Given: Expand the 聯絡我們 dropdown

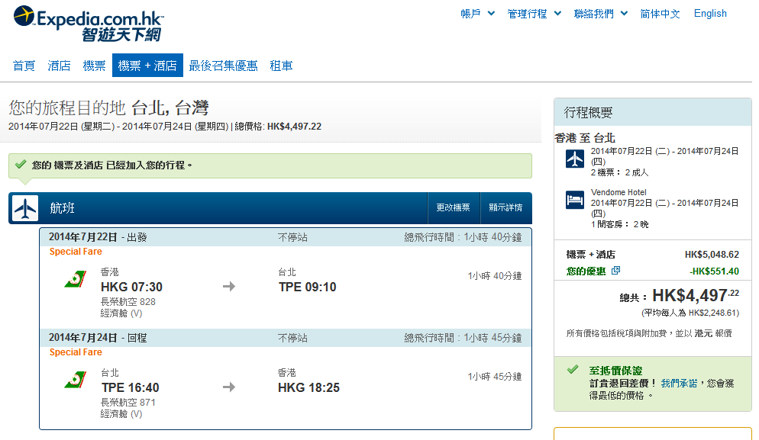Looking at the screenshot, I should pyautogui.click(x=600, y=14).
